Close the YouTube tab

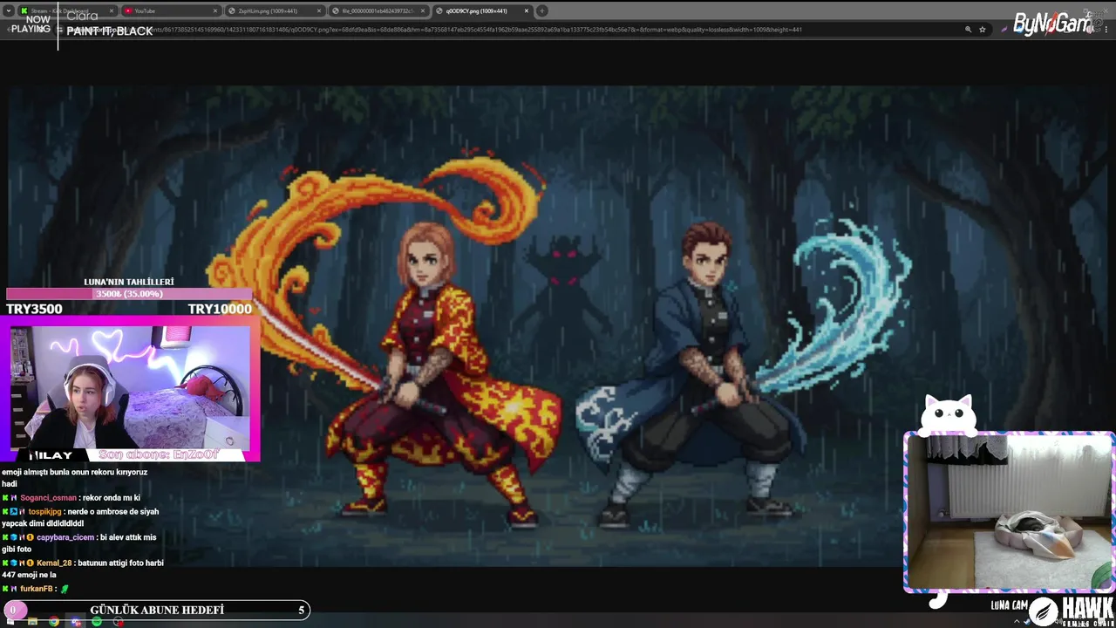pyautogui.click(x=214, y=10)
